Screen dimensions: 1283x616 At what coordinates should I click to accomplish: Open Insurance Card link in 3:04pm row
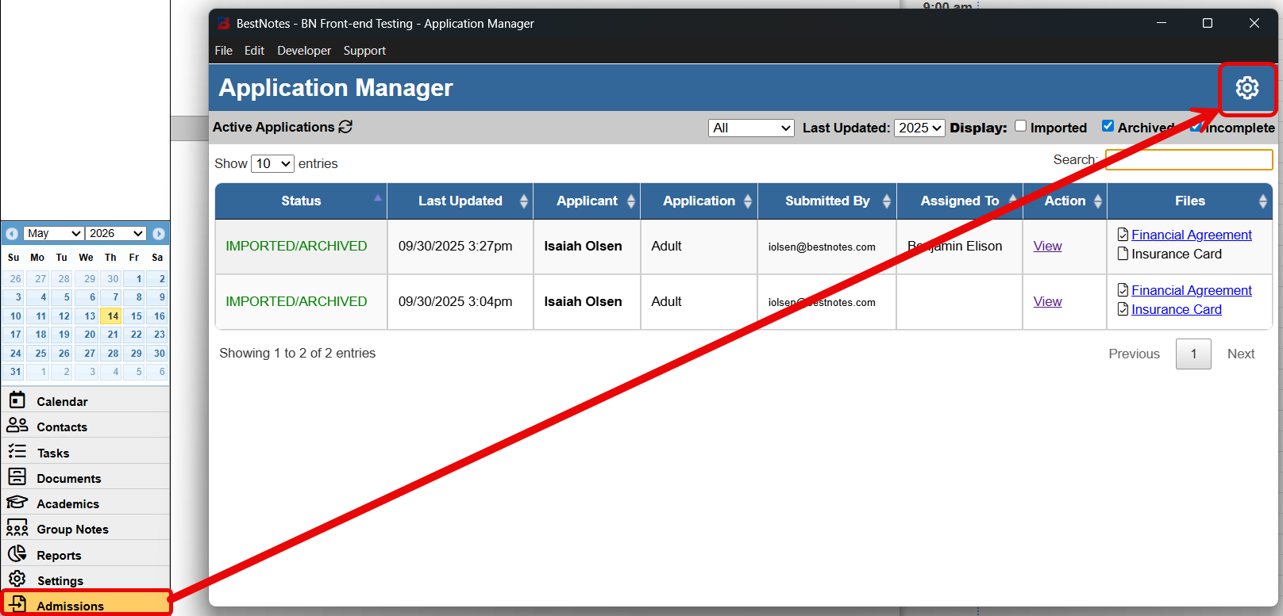[1176, 309]
